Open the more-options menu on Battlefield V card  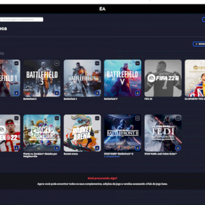137,63
